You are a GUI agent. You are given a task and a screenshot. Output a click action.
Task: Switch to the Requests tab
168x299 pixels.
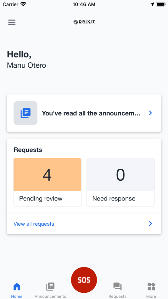[x=117, y=291]
